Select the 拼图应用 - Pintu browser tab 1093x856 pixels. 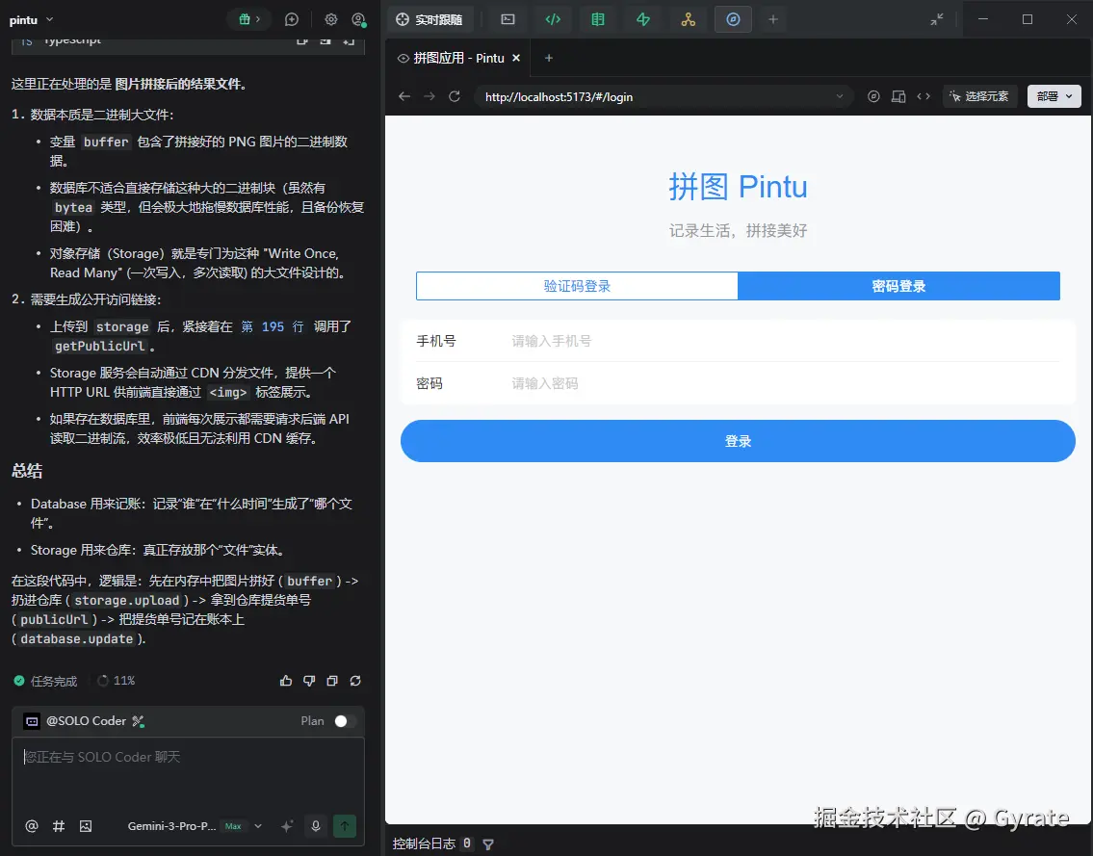click(458, 58)
